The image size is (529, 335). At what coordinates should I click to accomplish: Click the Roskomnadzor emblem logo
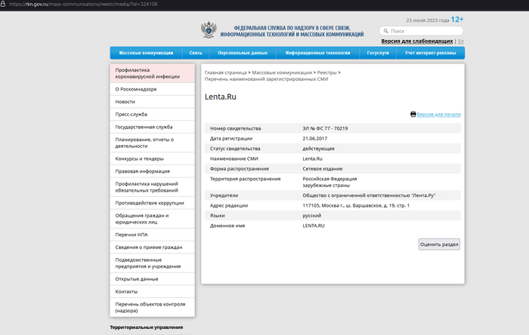pos(209,30)
